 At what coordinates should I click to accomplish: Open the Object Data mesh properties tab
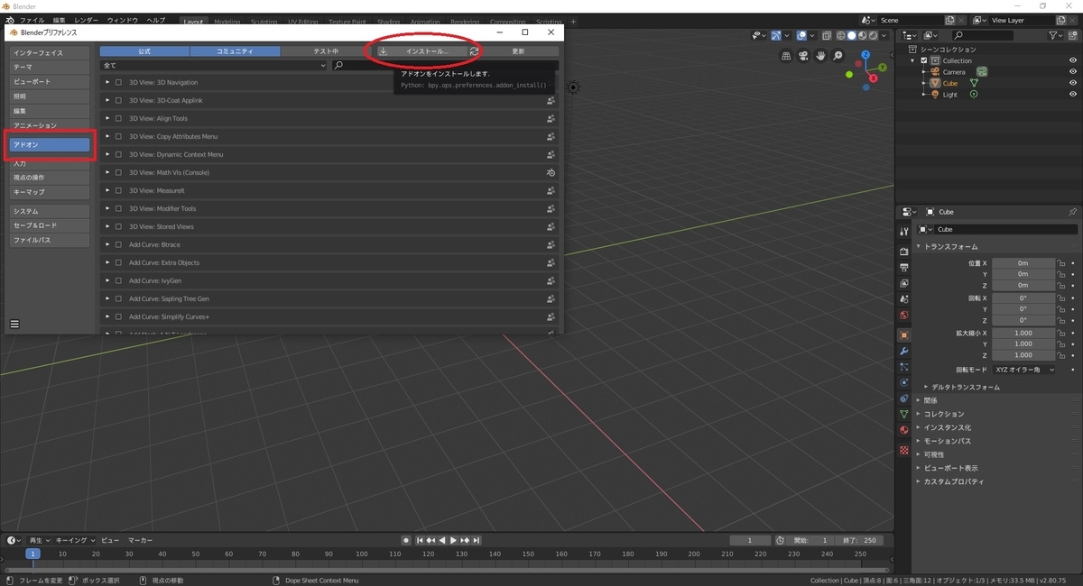point(903,414)
